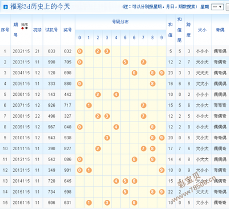Click orange ball 8 in row 2005115
The image size is (229, 209).
[152, 83]
